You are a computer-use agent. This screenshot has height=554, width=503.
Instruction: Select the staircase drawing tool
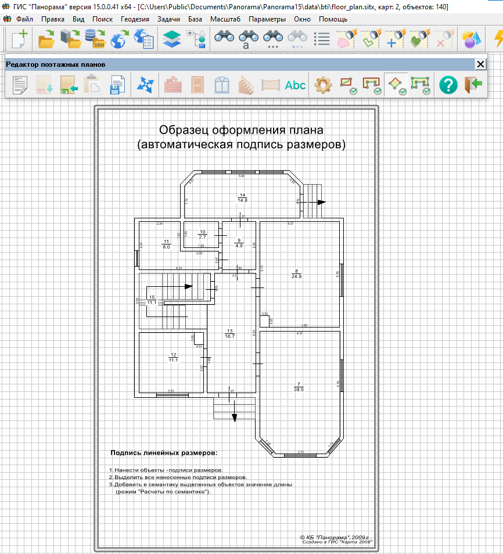click(x=246, y=85)
